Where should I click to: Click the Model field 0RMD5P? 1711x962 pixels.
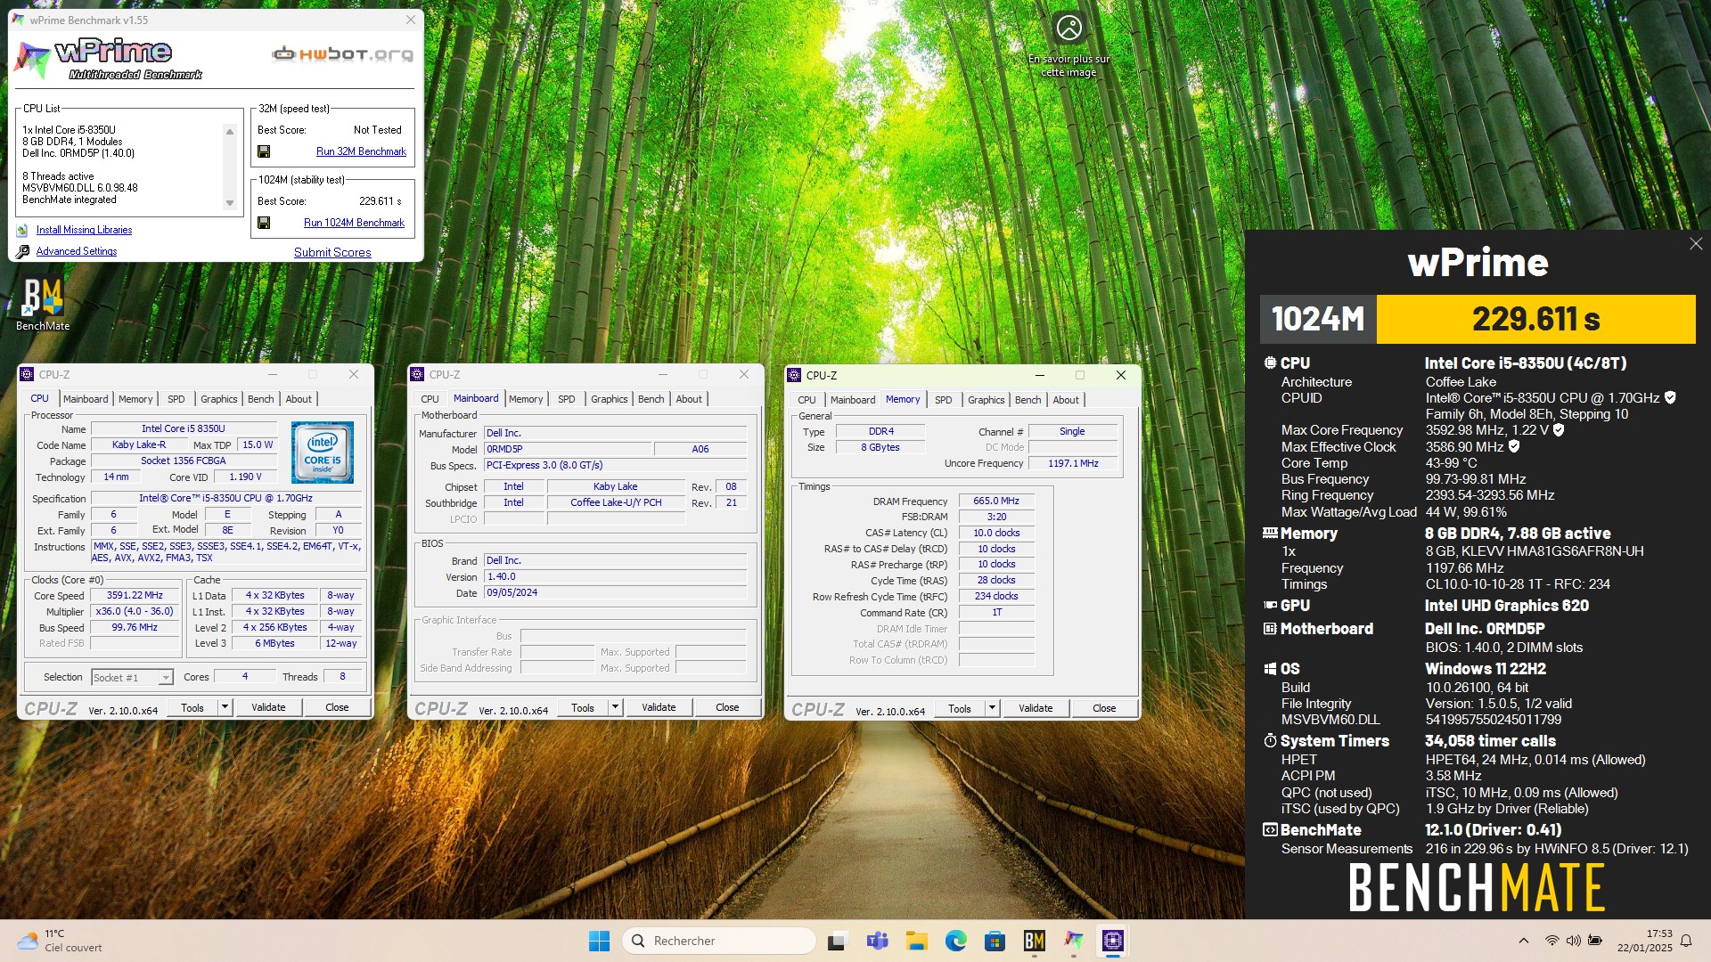click(568, 449)
